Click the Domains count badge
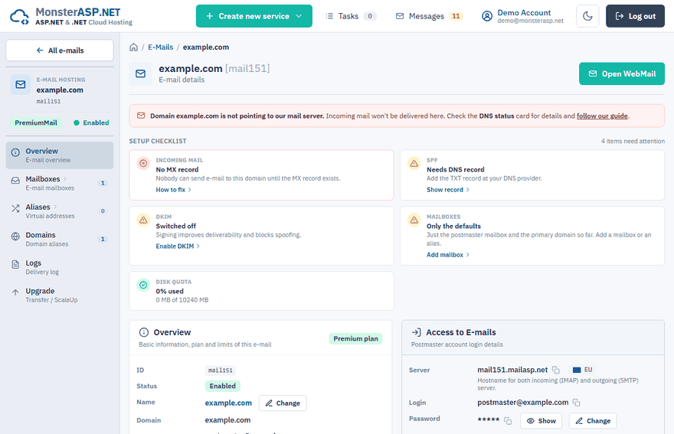 click(103, 239)
